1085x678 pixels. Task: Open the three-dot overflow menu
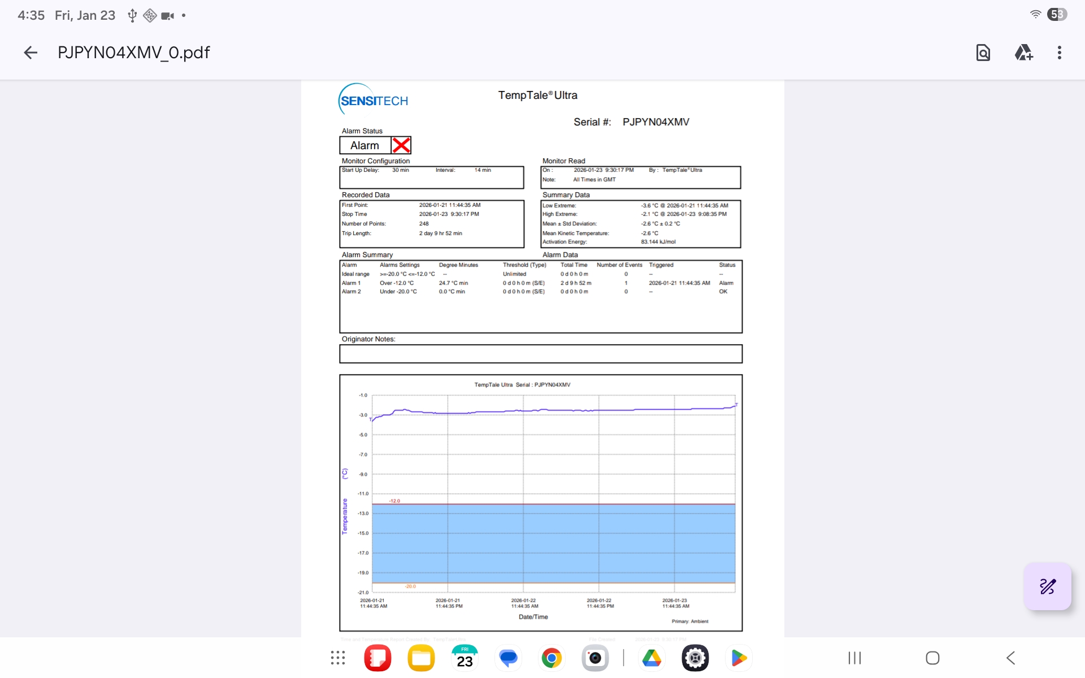[x=1059, y=53]
